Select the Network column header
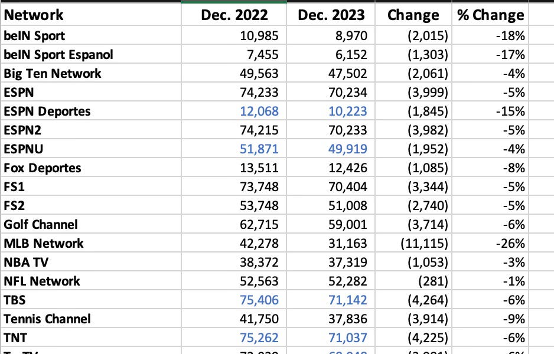 35,15
